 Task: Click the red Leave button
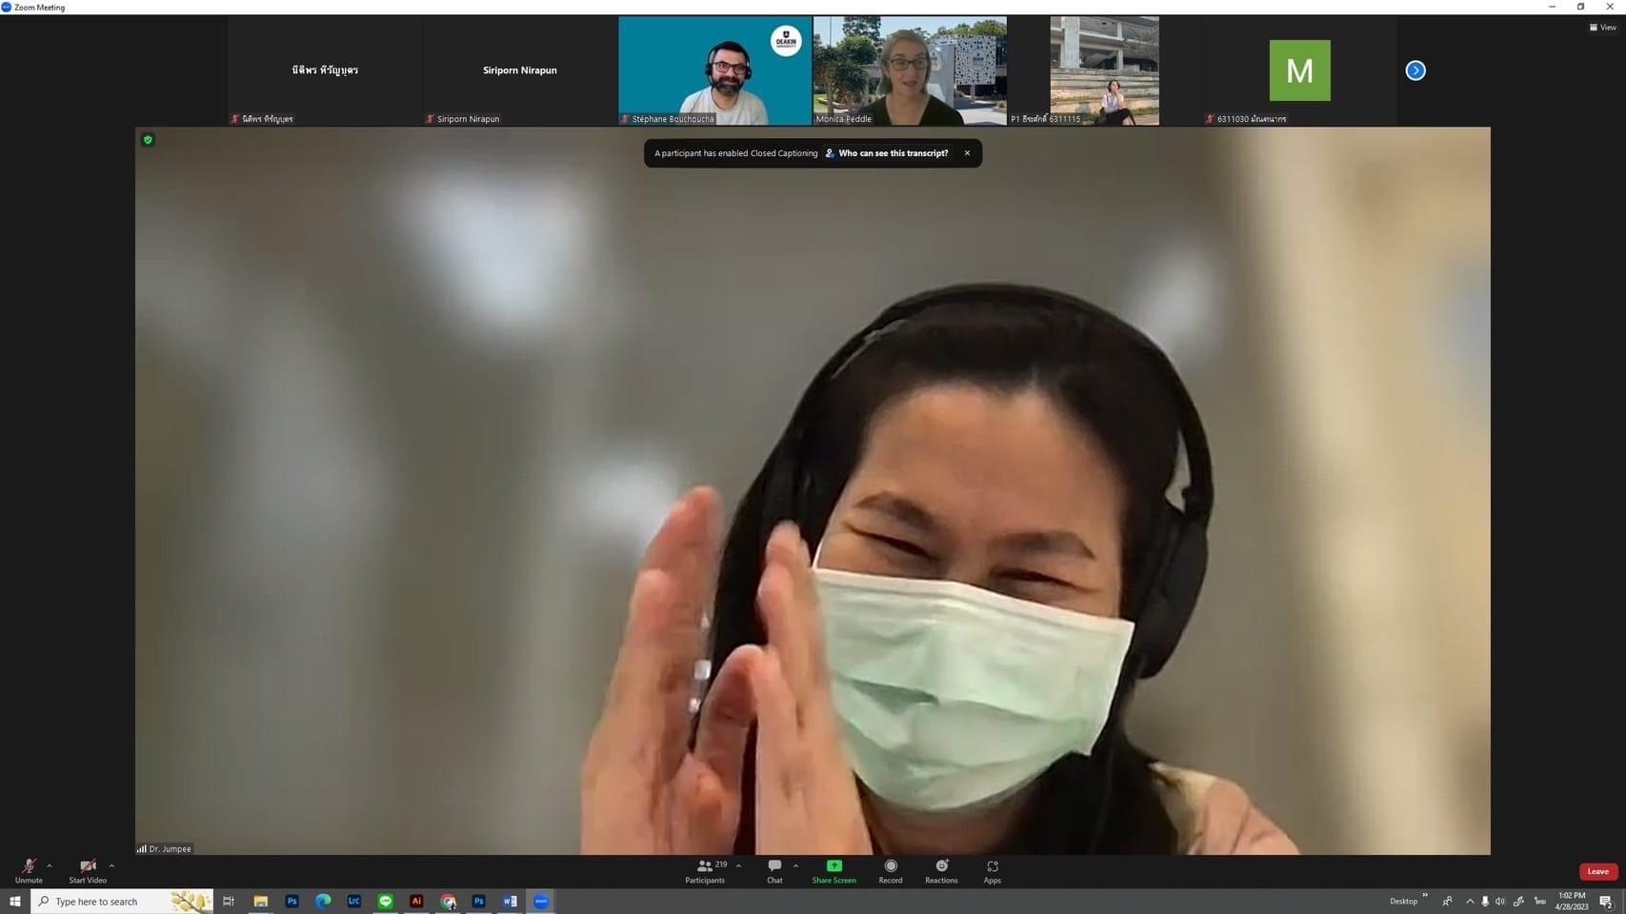[x=1597, y=871]
